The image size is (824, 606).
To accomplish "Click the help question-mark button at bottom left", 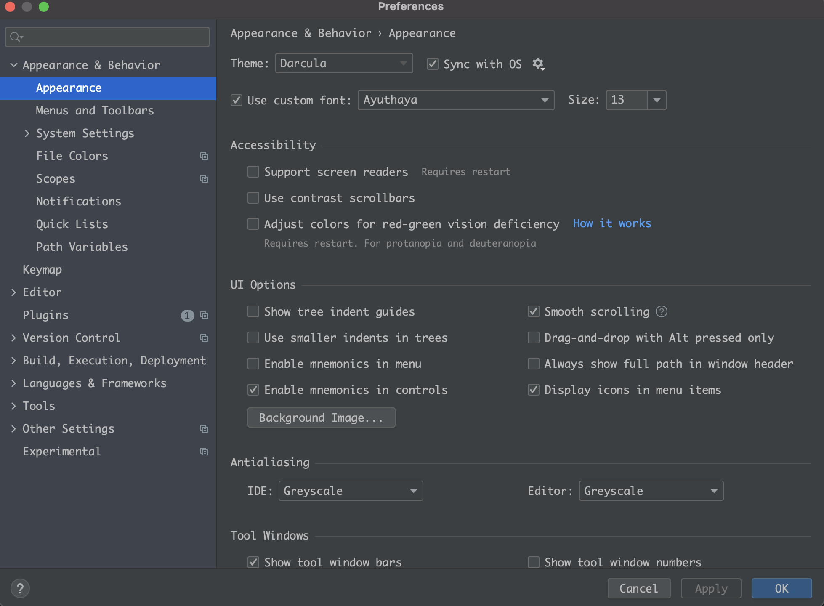I will pyautogui.click(x=20, y=588).
